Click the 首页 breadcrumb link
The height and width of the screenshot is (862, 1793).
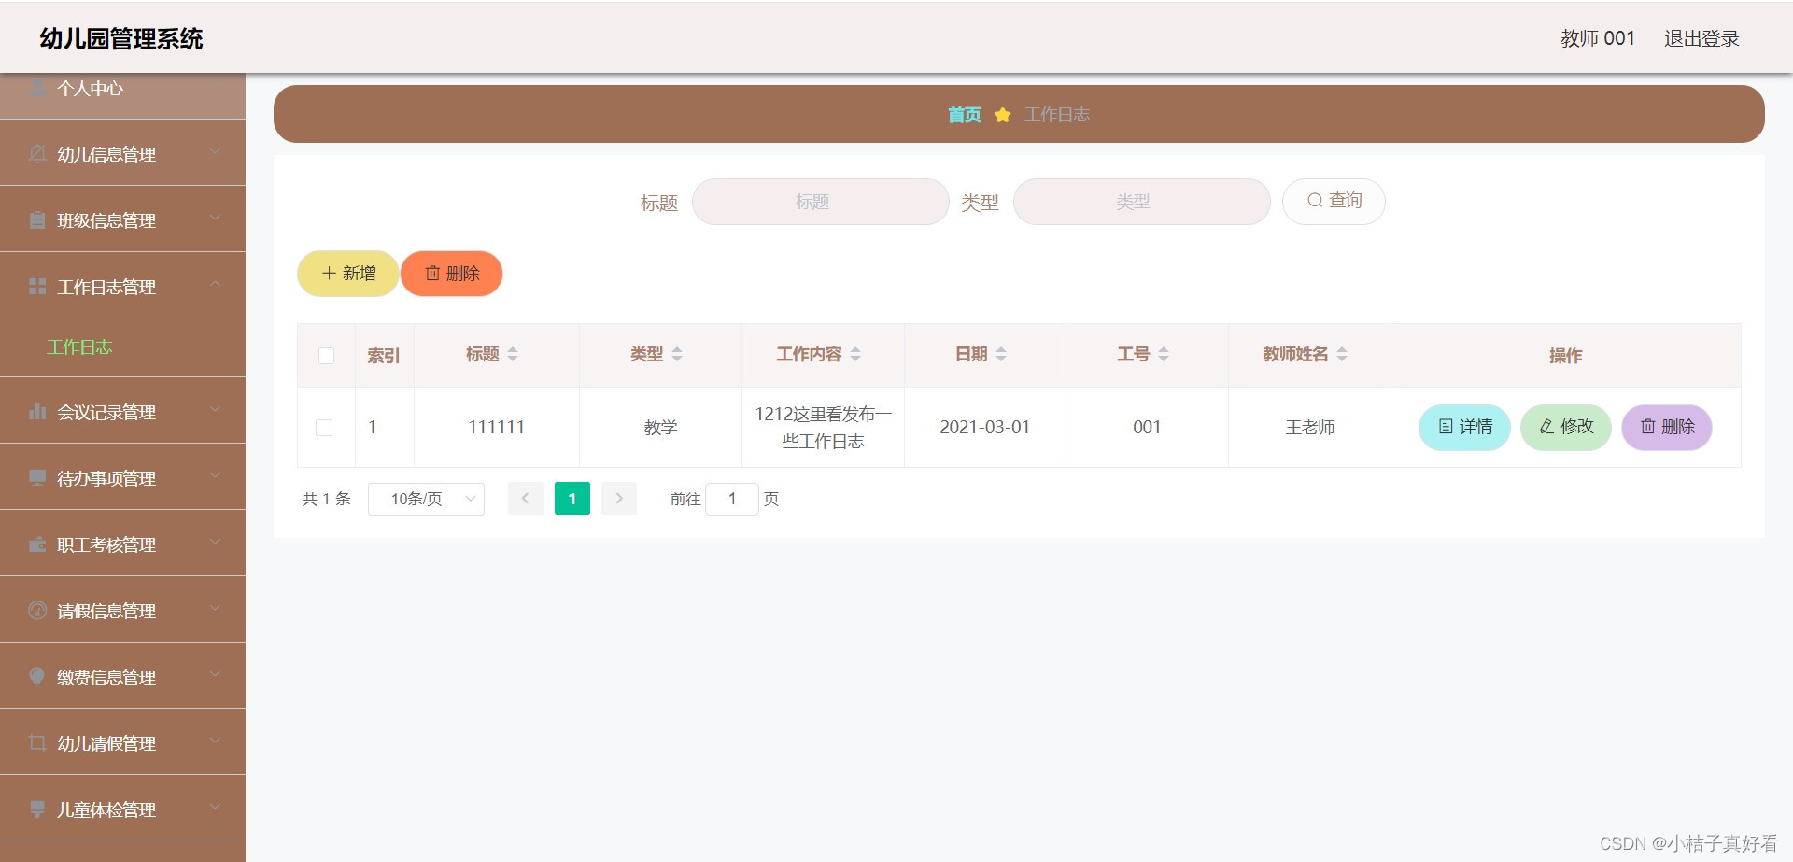tap(965, 115)
